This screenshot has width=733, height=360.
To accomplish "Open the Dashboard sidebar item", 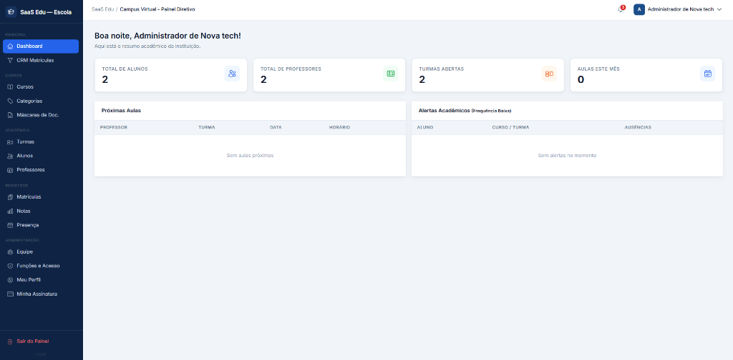I will [41, 46].
